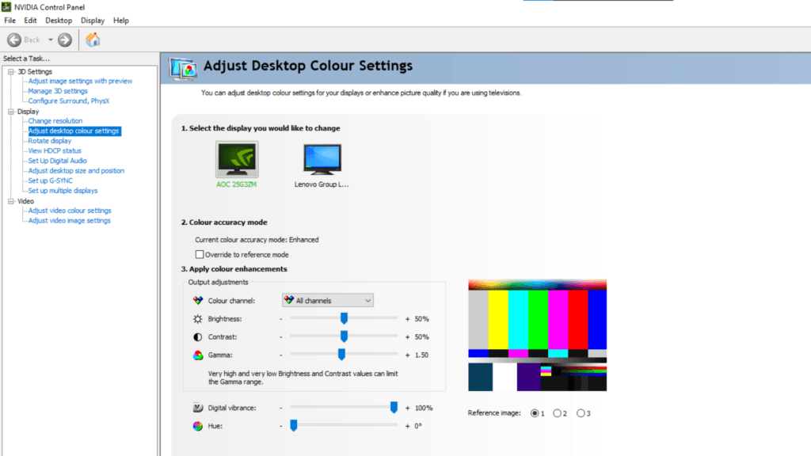Open the Desktop menu

point(58,20)
